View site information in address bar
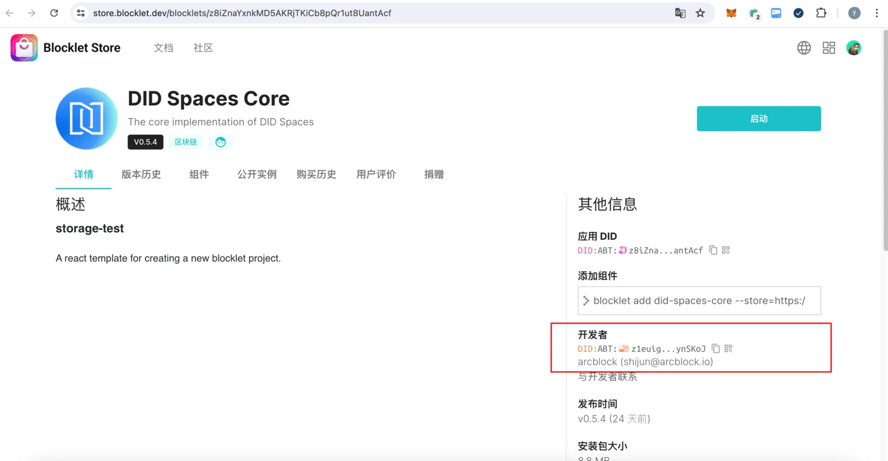Viewport: 888px width, 461px height. pyautogui.click(x=81, y=13)
